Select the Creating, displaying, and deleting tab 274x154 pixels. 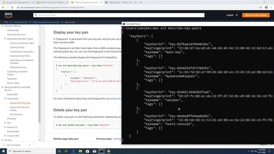(86, 3)
